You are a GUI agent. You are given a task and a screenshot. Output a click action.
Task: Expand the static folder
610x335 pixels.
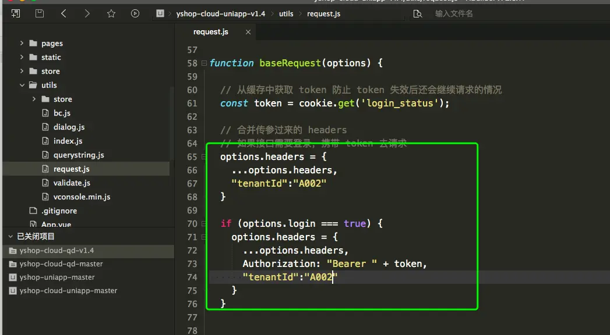[x=22, y=57]
